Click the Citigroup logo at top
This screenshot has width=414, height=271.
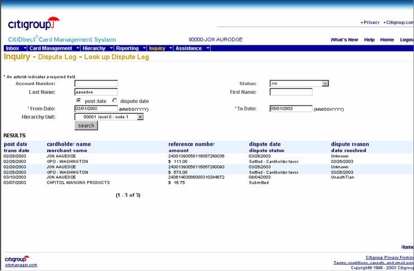[34, 24]
